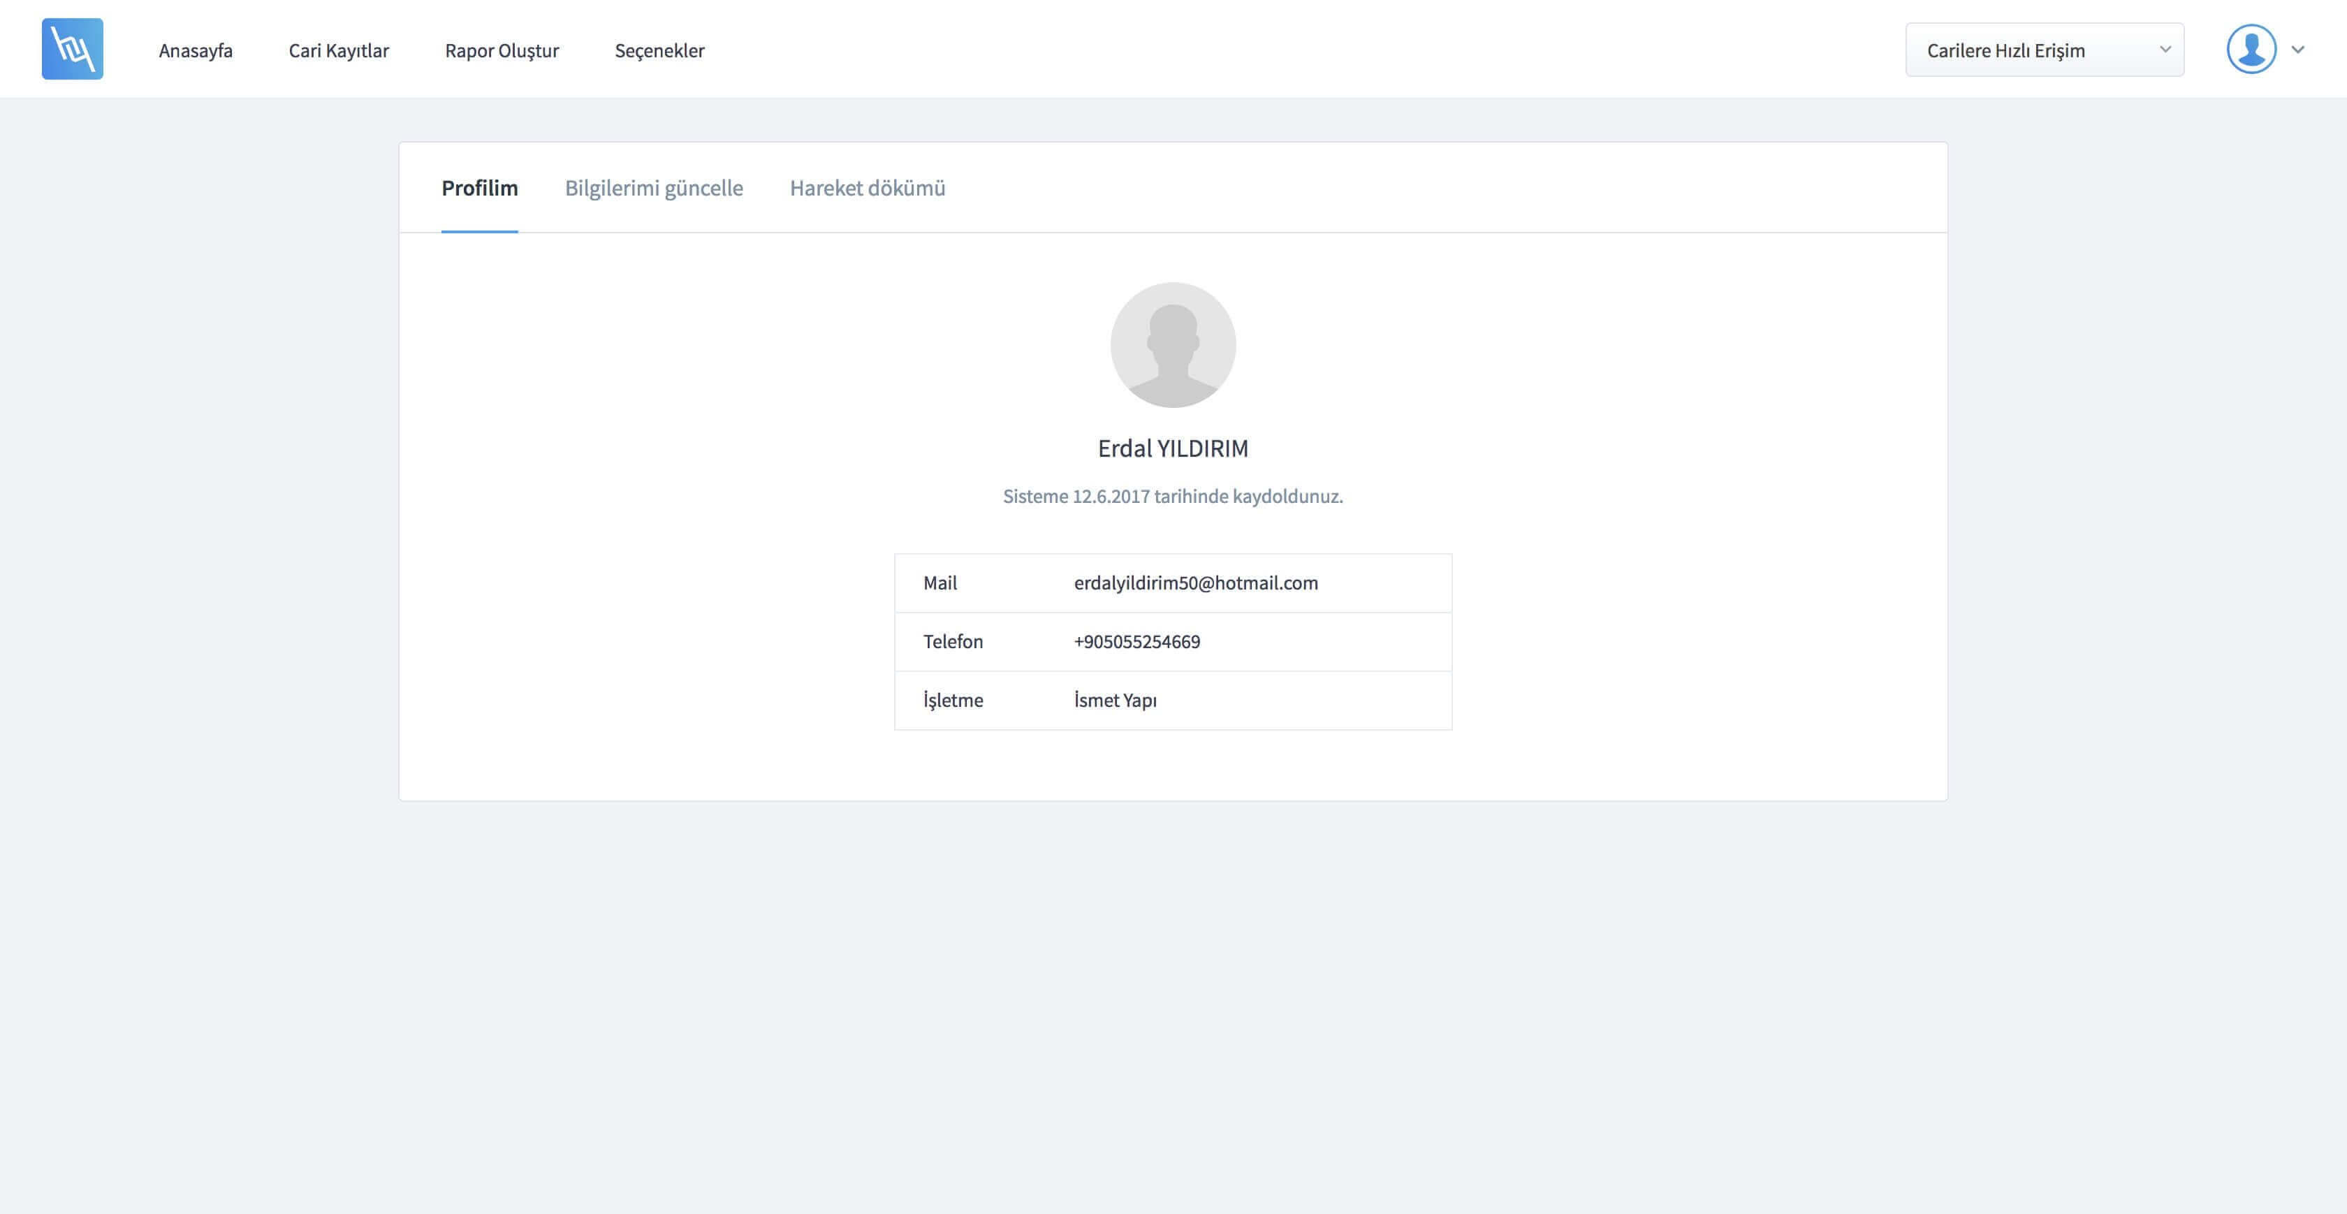Click the Telefon row label
This screenshot has width=2347, height=1214.
(x=952, y=642)
